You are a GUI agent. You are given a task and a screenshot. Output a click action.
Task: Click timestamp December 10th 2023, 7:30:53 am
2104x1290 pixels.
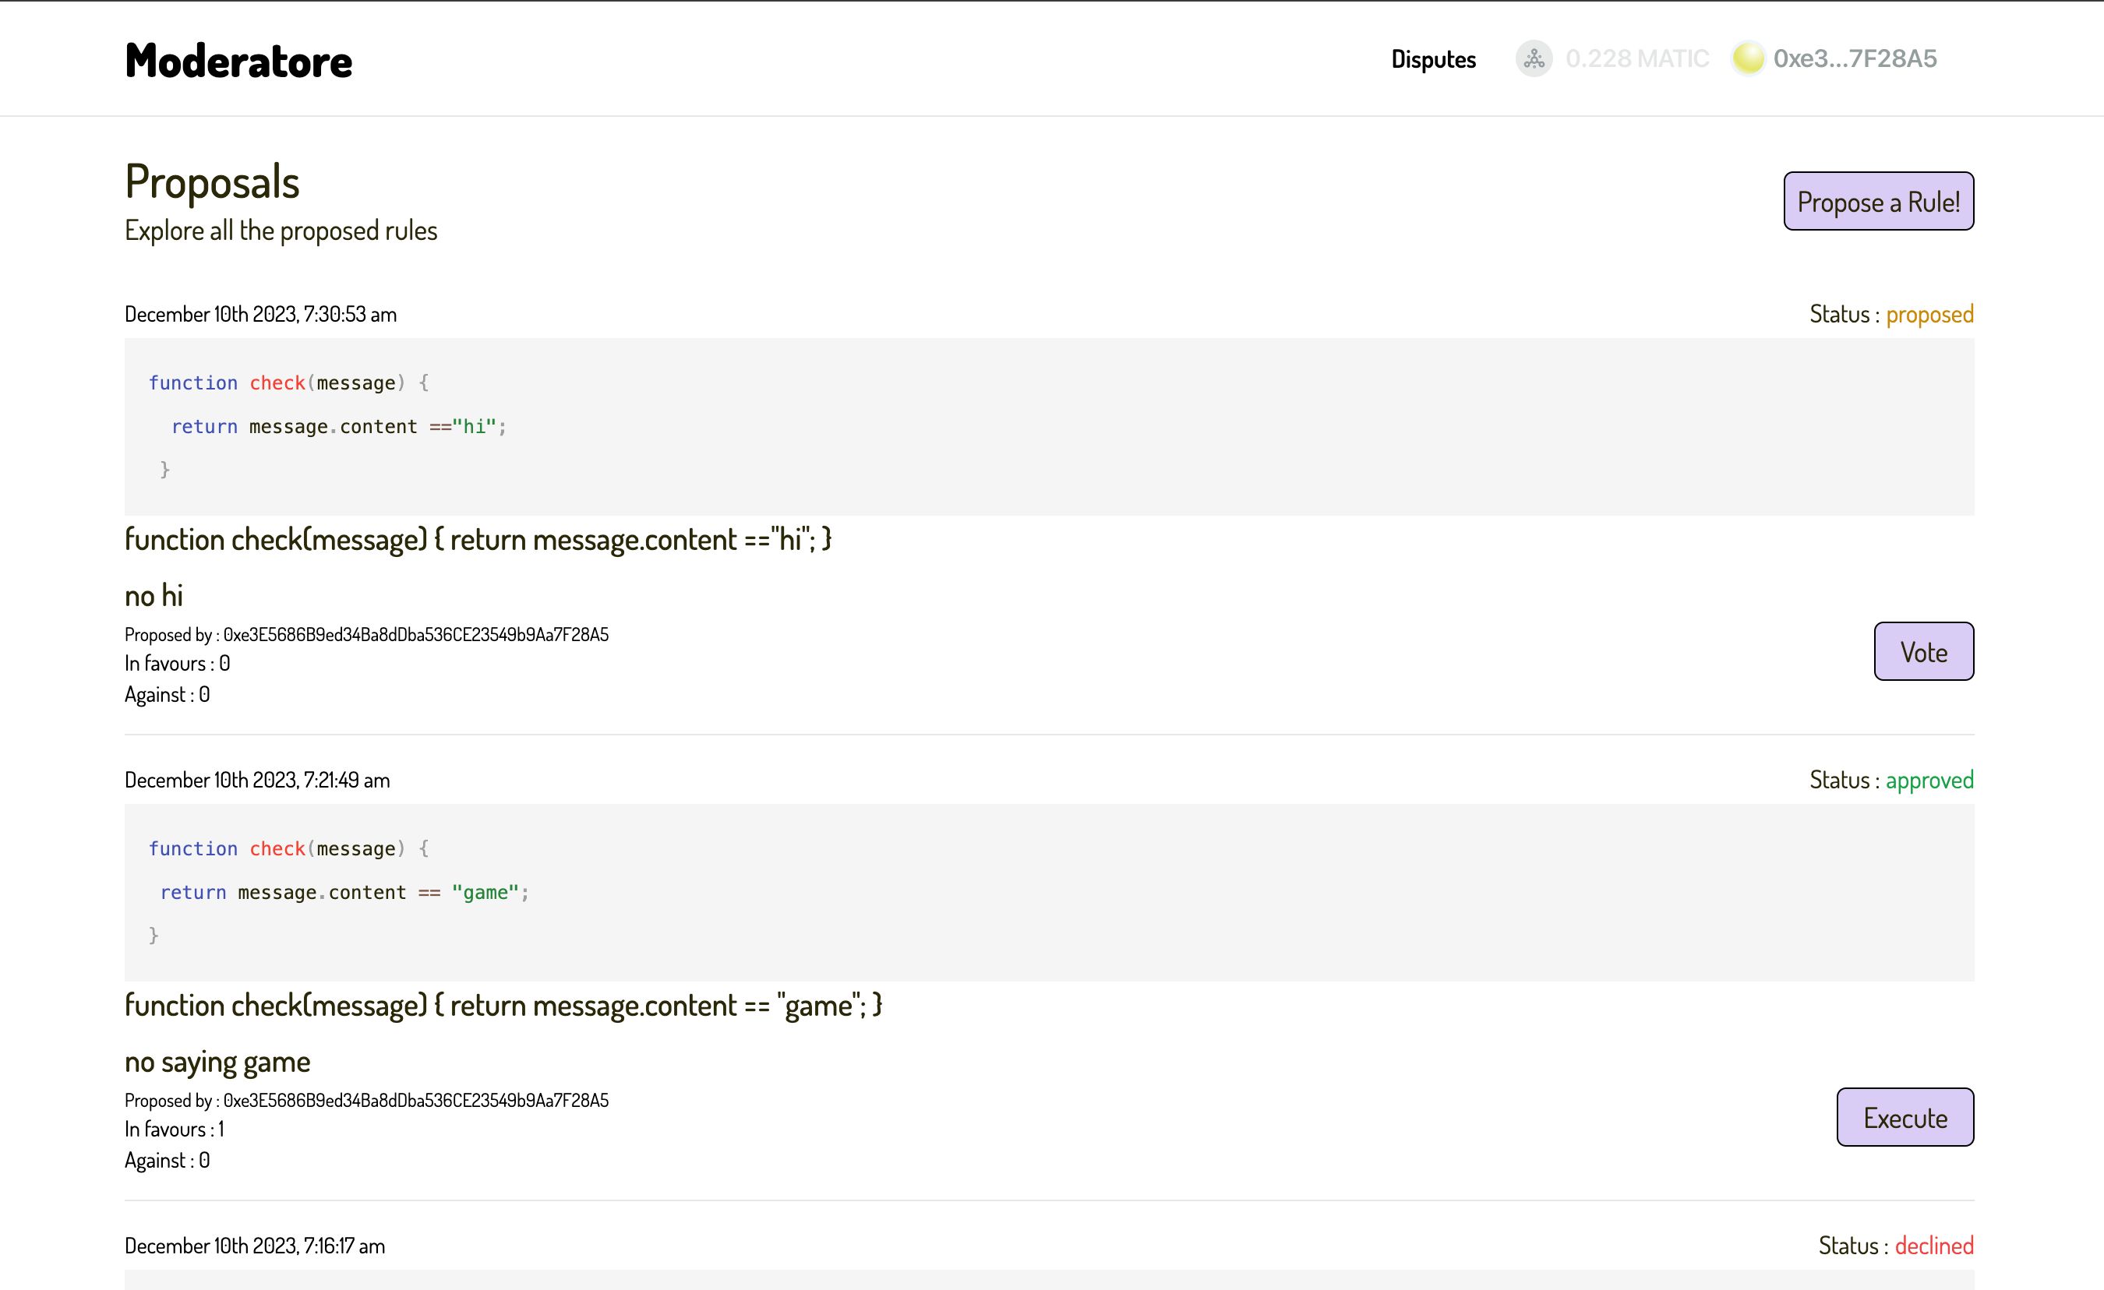[260, 314]
